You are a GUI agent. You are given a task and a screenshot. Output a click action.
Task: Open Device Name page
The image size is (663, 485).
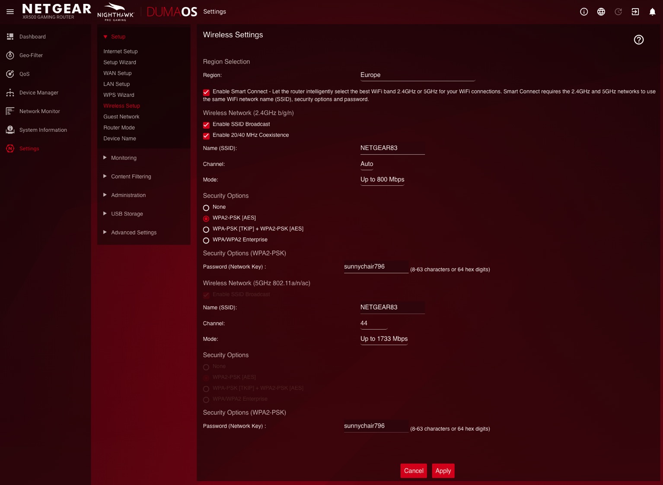(120, 138)
